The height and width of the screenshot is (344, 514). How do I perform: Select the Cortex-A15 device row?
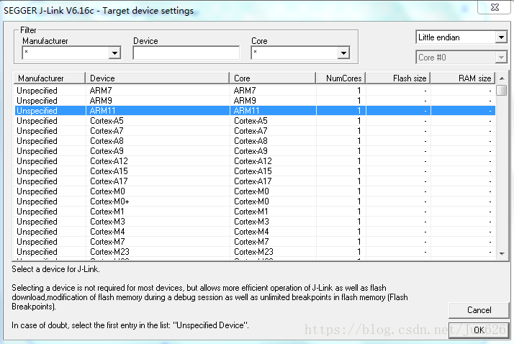pos(255,171)
